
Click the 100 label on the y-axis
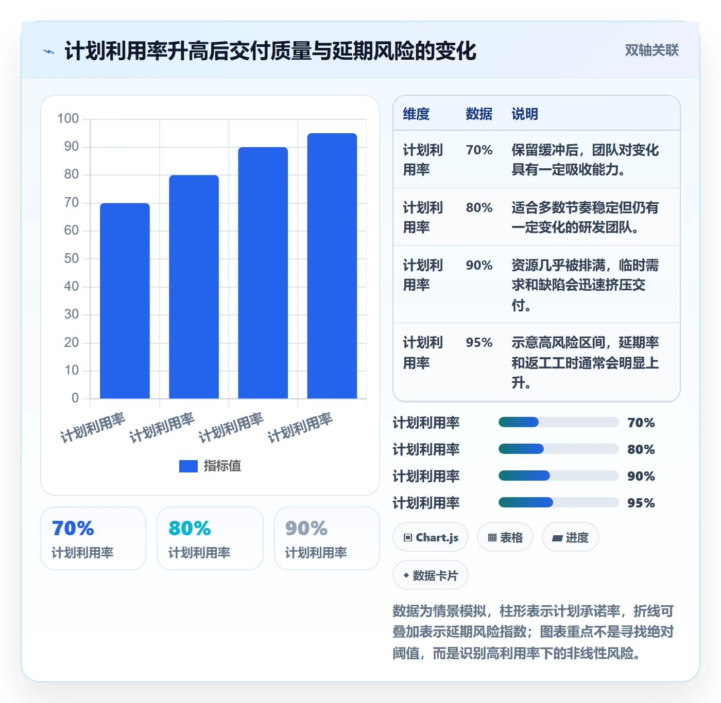point(68,118)
